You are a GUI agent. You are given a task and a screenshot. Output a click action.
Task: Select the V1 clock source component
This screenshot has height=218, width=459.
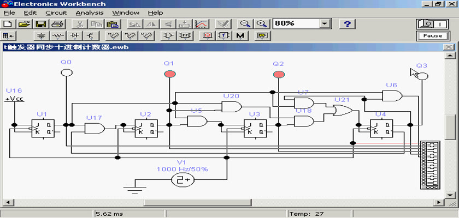(182, 179)
